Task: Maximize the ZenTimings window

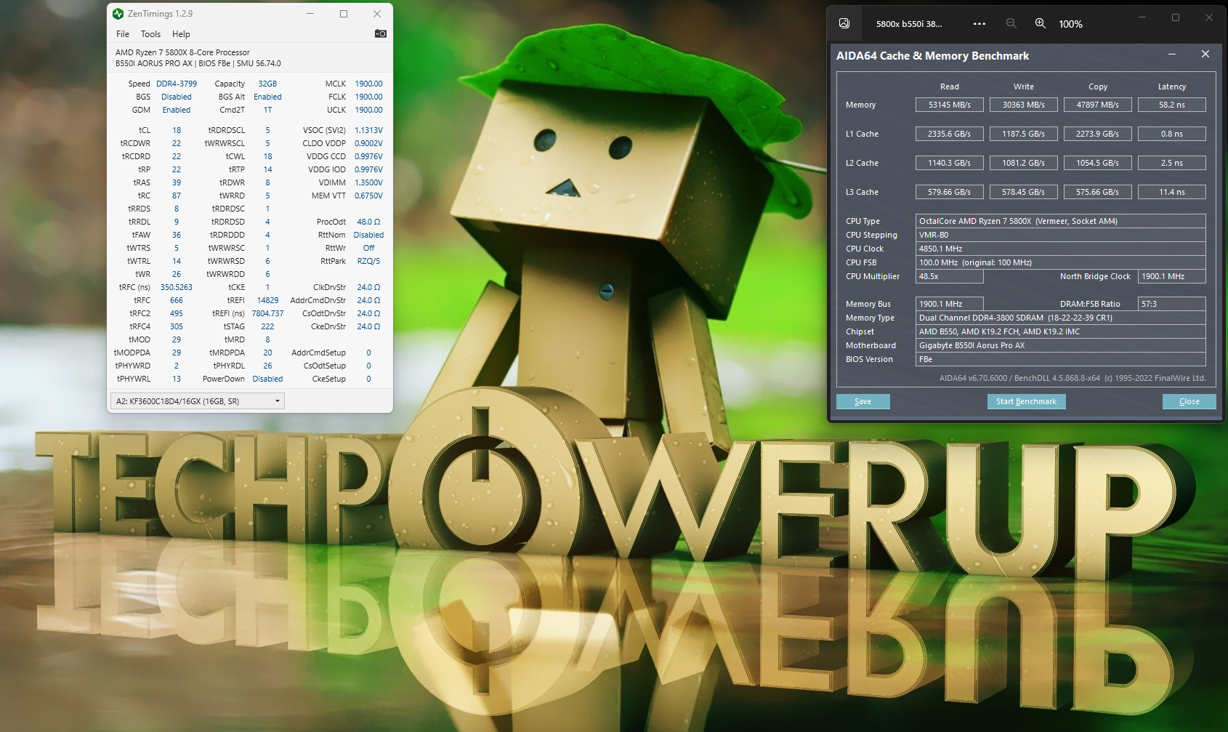Action: click(344, 14)
